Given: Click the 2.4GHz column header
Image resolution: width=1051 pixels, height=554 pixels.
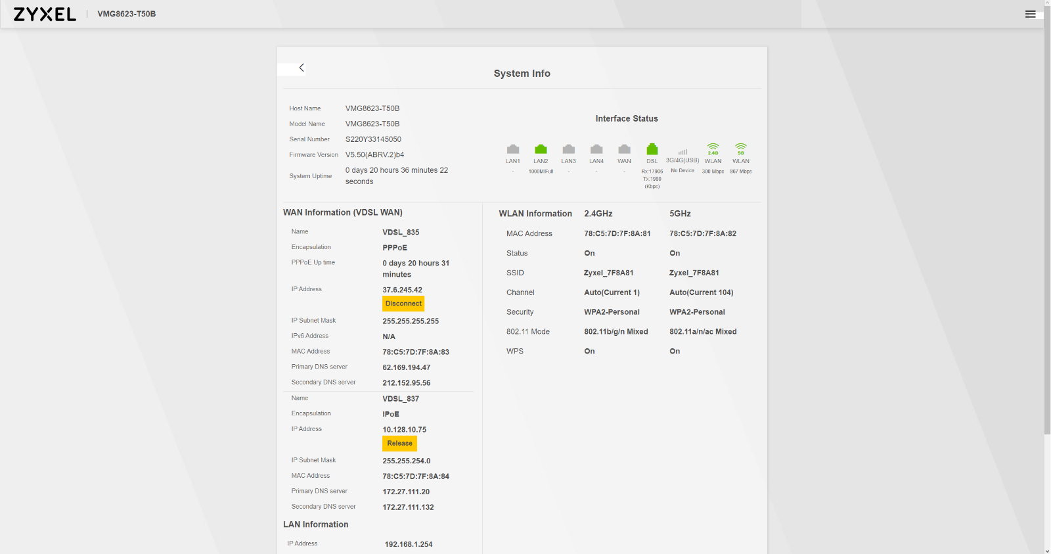Looking at the screenshot, I should 598,214.
